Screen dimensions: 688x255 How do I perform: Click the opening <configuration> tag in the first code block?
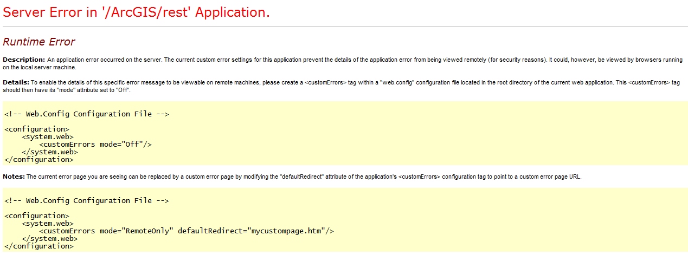37,129
